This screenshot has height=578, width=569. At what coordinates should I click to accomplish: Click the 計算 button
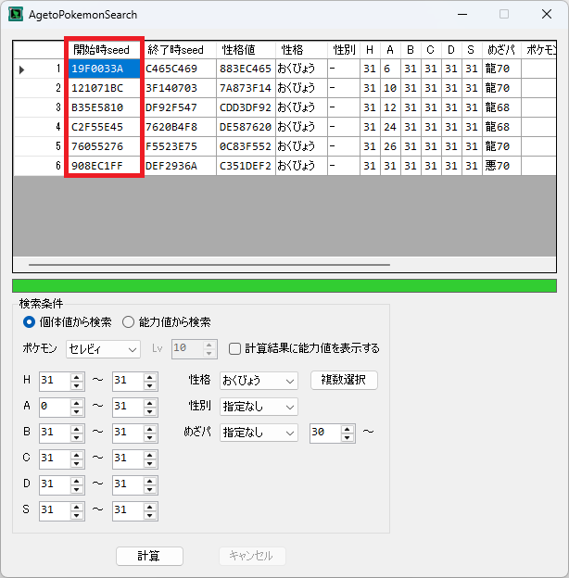pyautogui.click(x=149, y=556)
